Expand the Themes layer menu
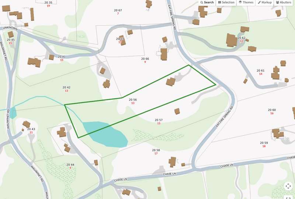Screen dimensions: 295x199 246,3
